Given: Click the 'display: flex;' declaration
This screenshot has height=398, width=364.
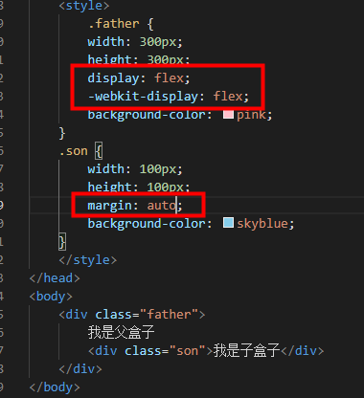Looking at the screenshot, I should (139, 78).
